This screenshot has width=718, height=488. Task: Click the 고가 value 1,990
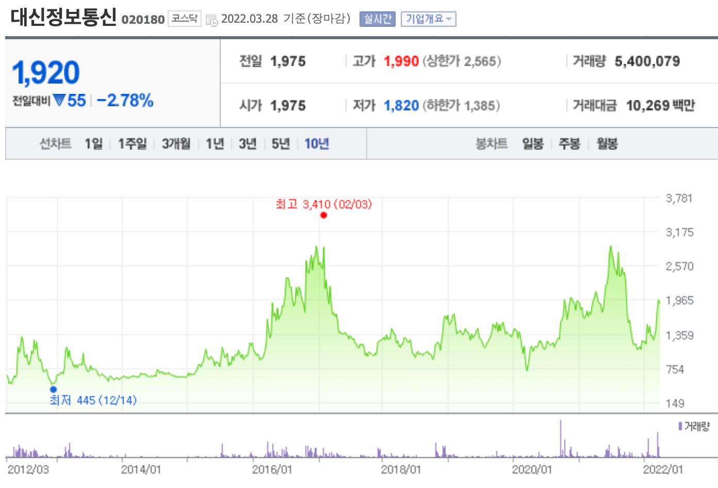pyautogui.click(x=401, y=61)
